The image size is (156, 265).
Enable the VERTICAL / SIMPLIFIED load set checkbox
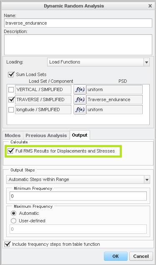(x=11, y=89)
